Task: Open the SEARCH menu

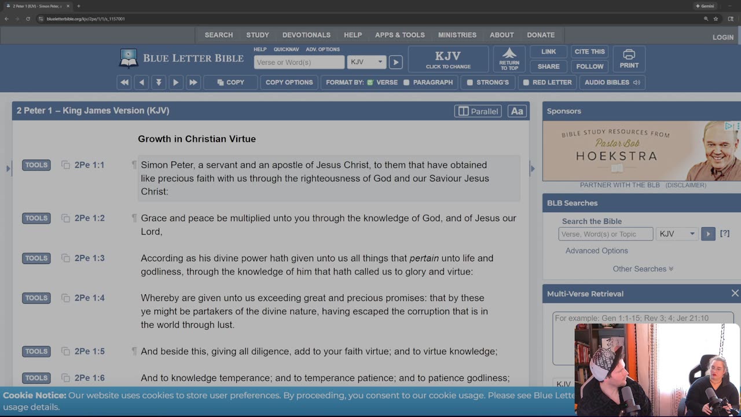Action: pos(219,35)
